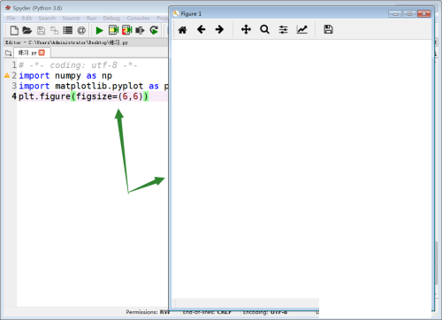Click the coding utf-8 comment line
This screenshot has width=442, height=320.
click(x=78, y=65)
